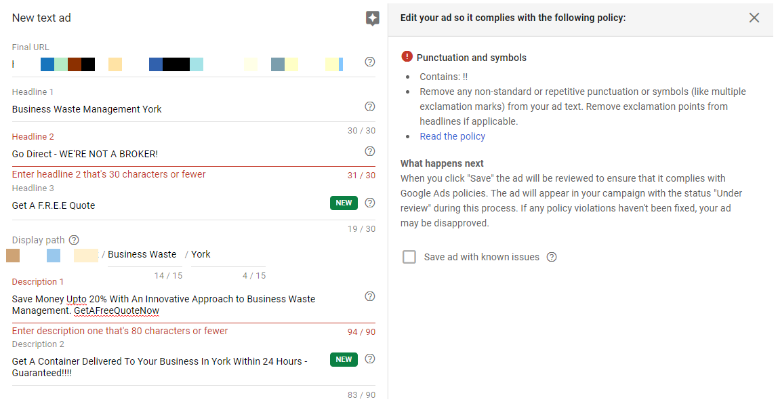Click the ad suggestions sparkle icon
Viewport: 778px width, 404px height.
tap(372, 18)
